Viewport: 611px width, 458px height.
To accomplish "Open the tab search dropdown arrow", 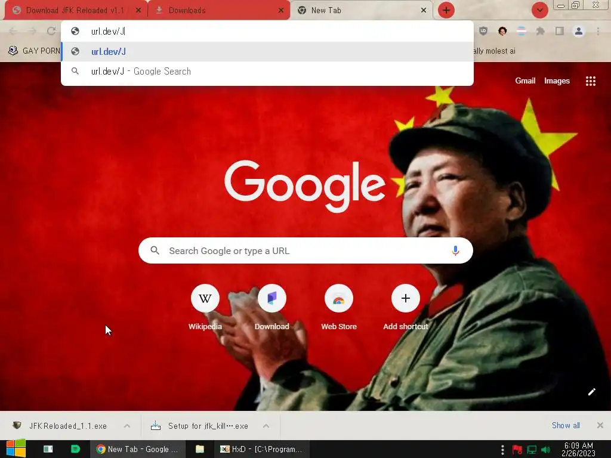I will tap(539, 10).
